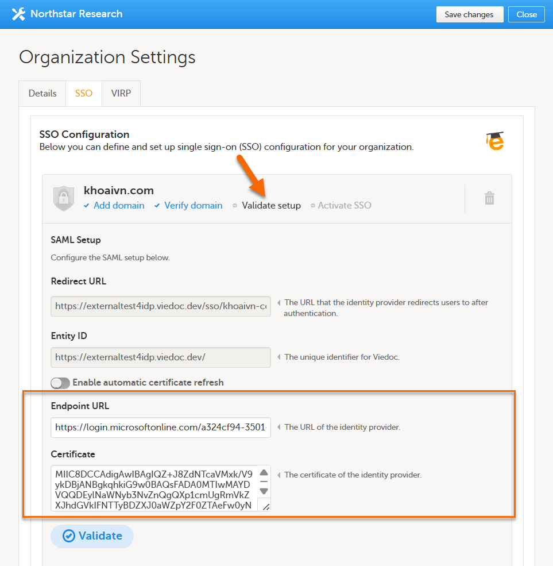Click into the Endpoint URL field

[x=161, y=428]
